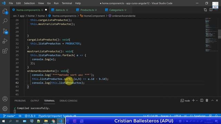This screenshot has width=221, height=124.
Task: Select the TERMINAL panel tab
Action: [49, 101]
